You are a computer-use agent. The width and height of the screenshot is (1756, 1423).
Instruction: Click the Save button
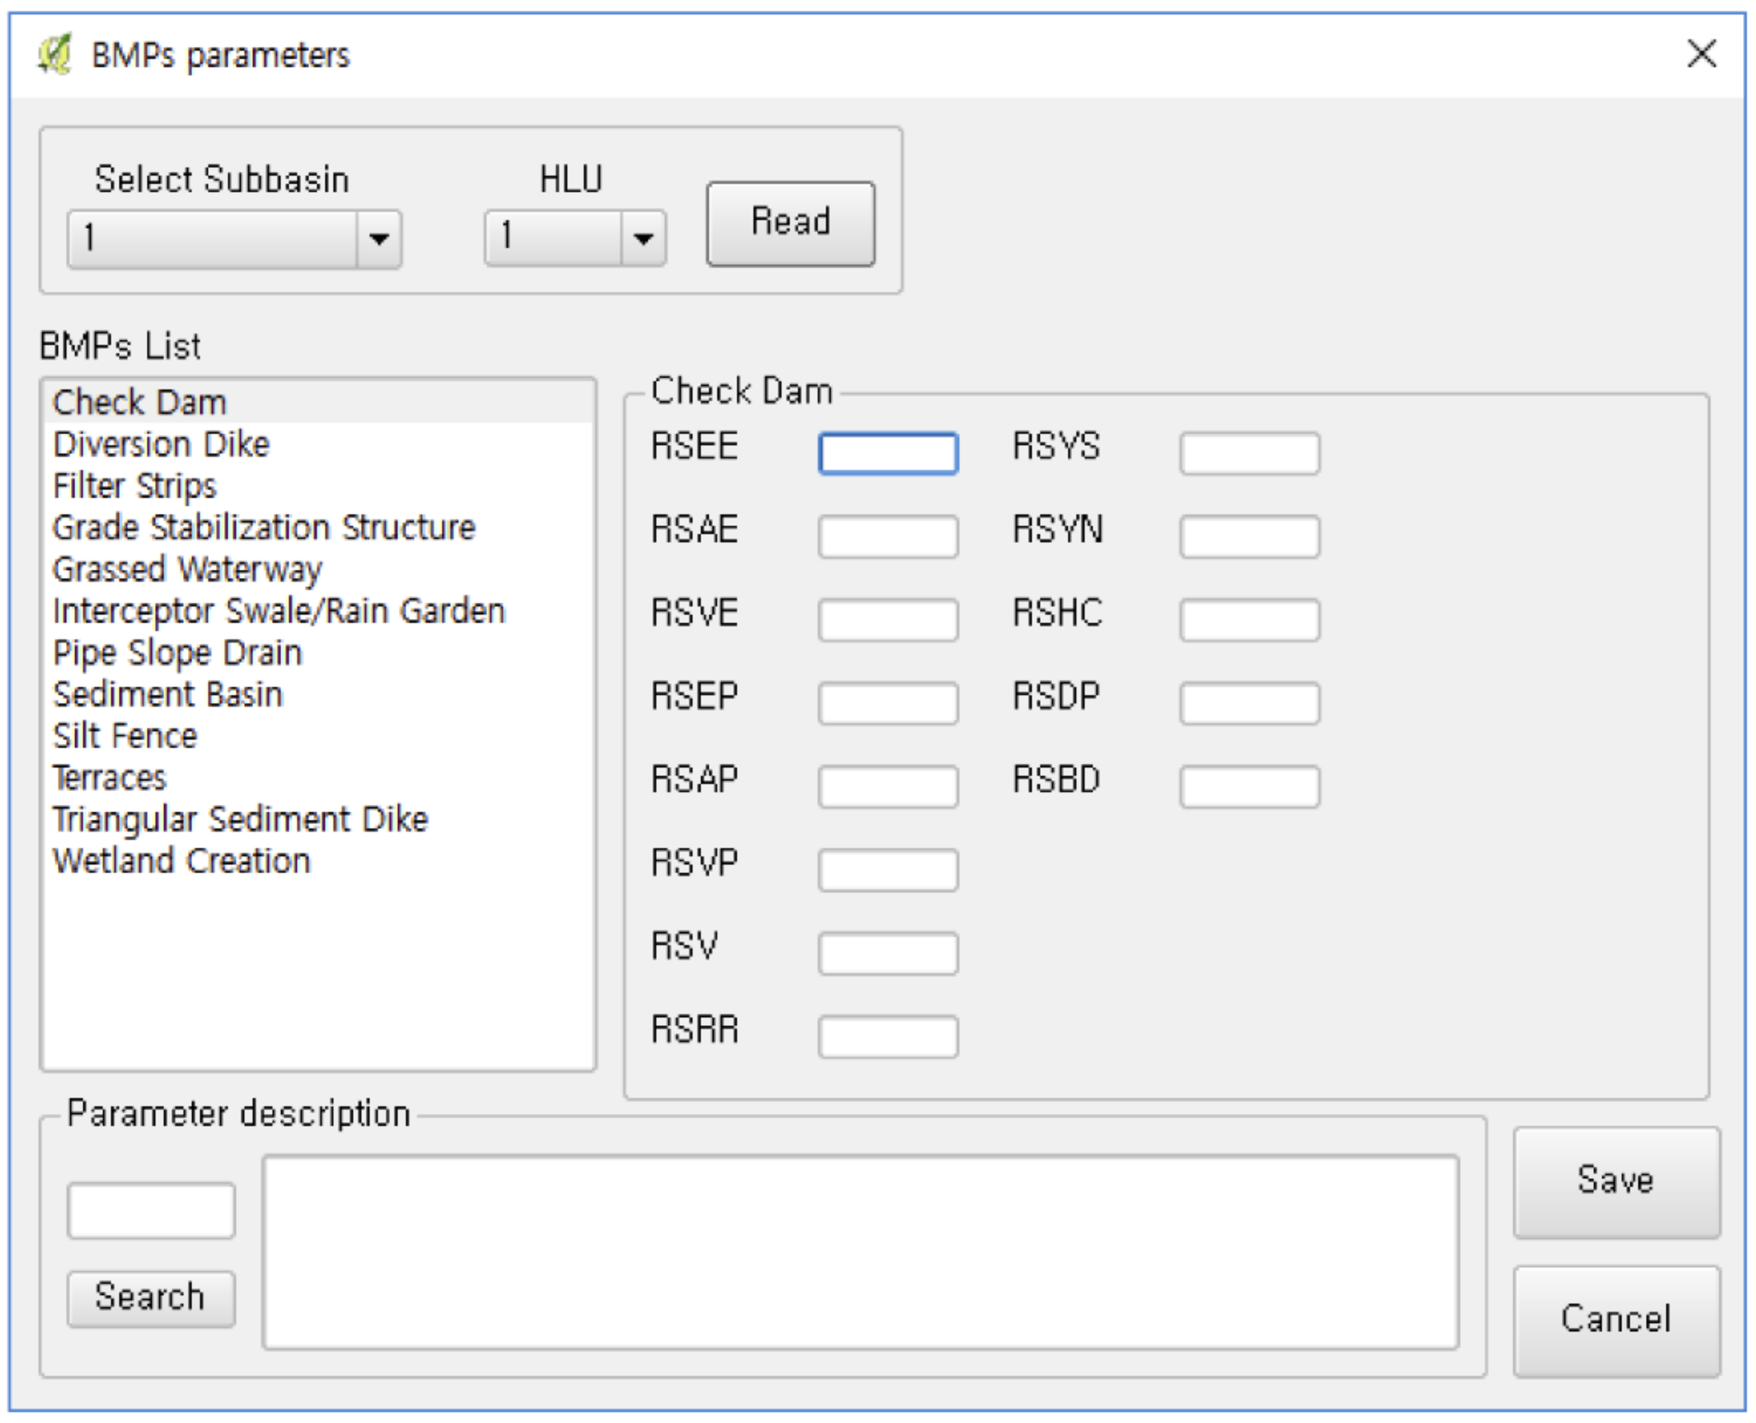tap(1616, 1181)
